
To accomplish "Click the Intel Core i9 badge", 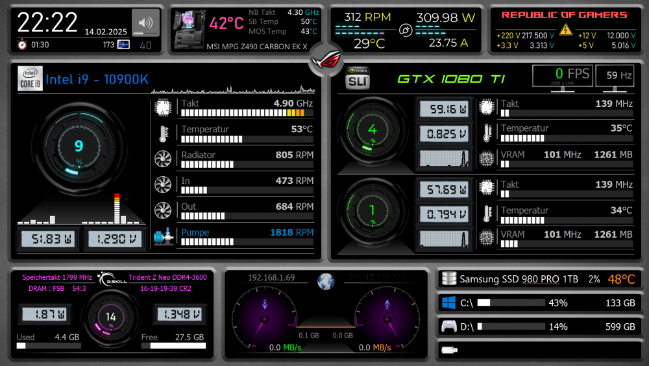I will (30, 79).
